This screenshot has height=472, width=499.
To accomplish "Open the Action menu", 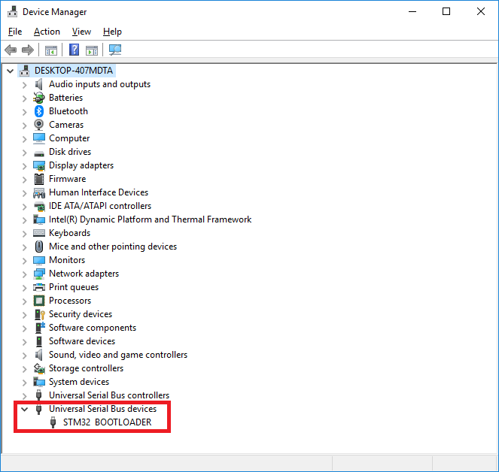I will [x=47, y=32].
